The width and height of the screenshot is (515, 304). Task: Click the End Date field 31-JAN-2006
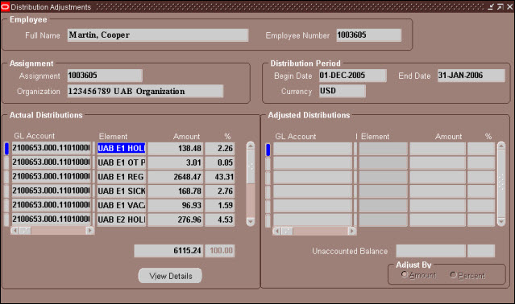pyautogui.click(x=471, y=76)
